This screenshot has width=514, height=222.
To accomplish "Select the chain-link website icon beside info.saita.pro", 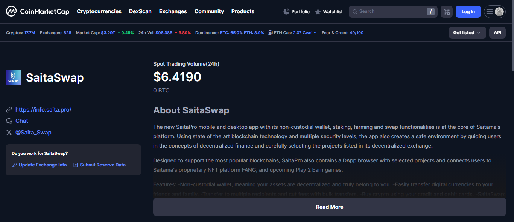I will coord(9,109).
